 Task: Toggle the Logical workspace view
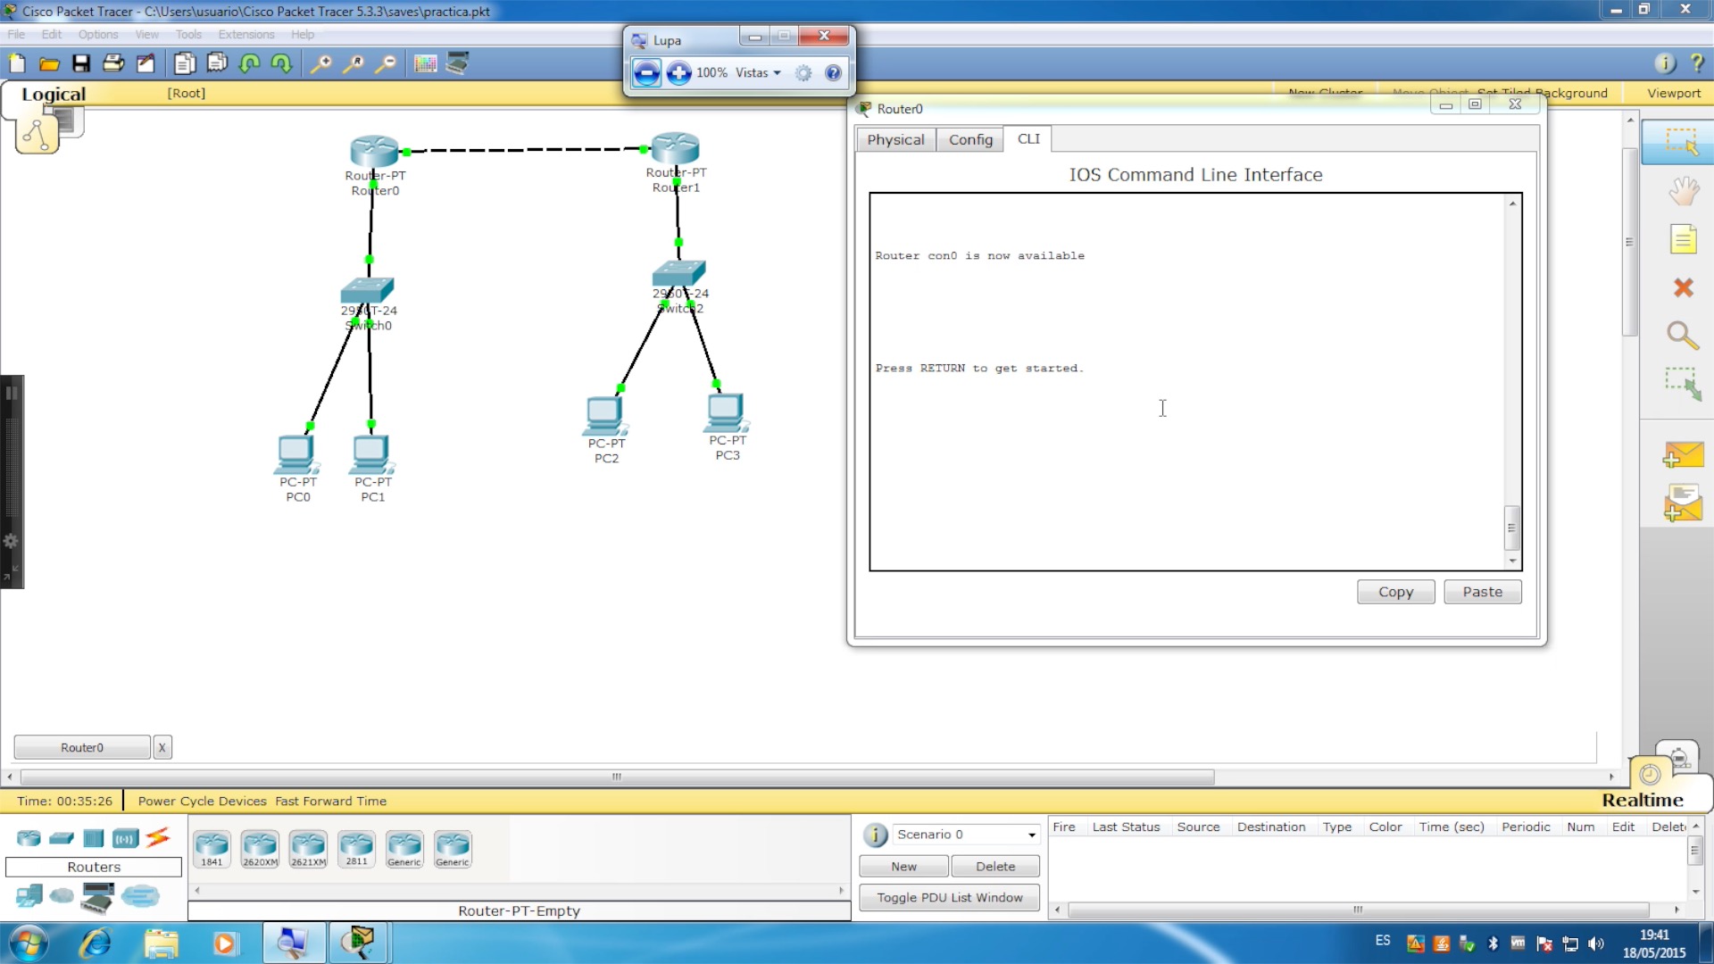pyautogui.click(x=53, y=94)
